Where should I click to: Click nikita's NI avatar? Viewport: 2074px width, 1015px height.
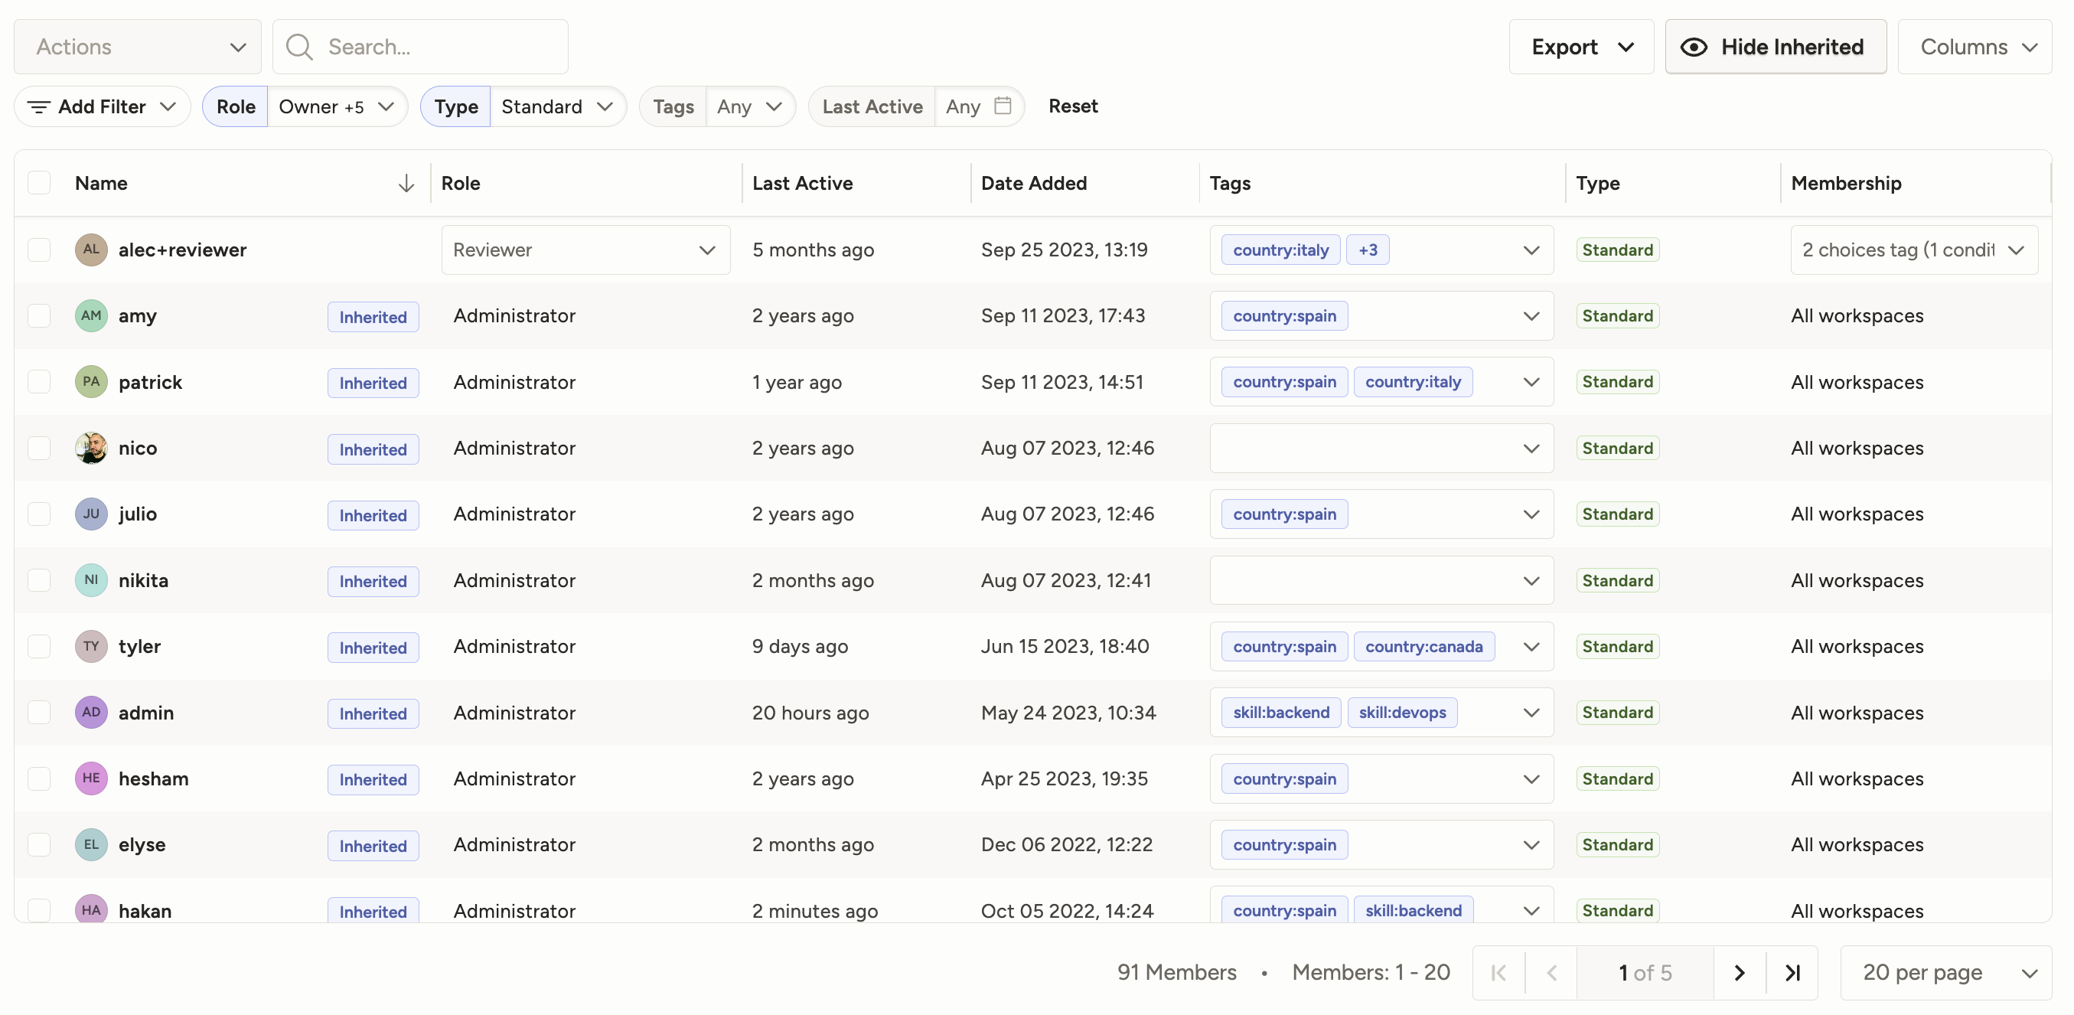coord(91,580)
